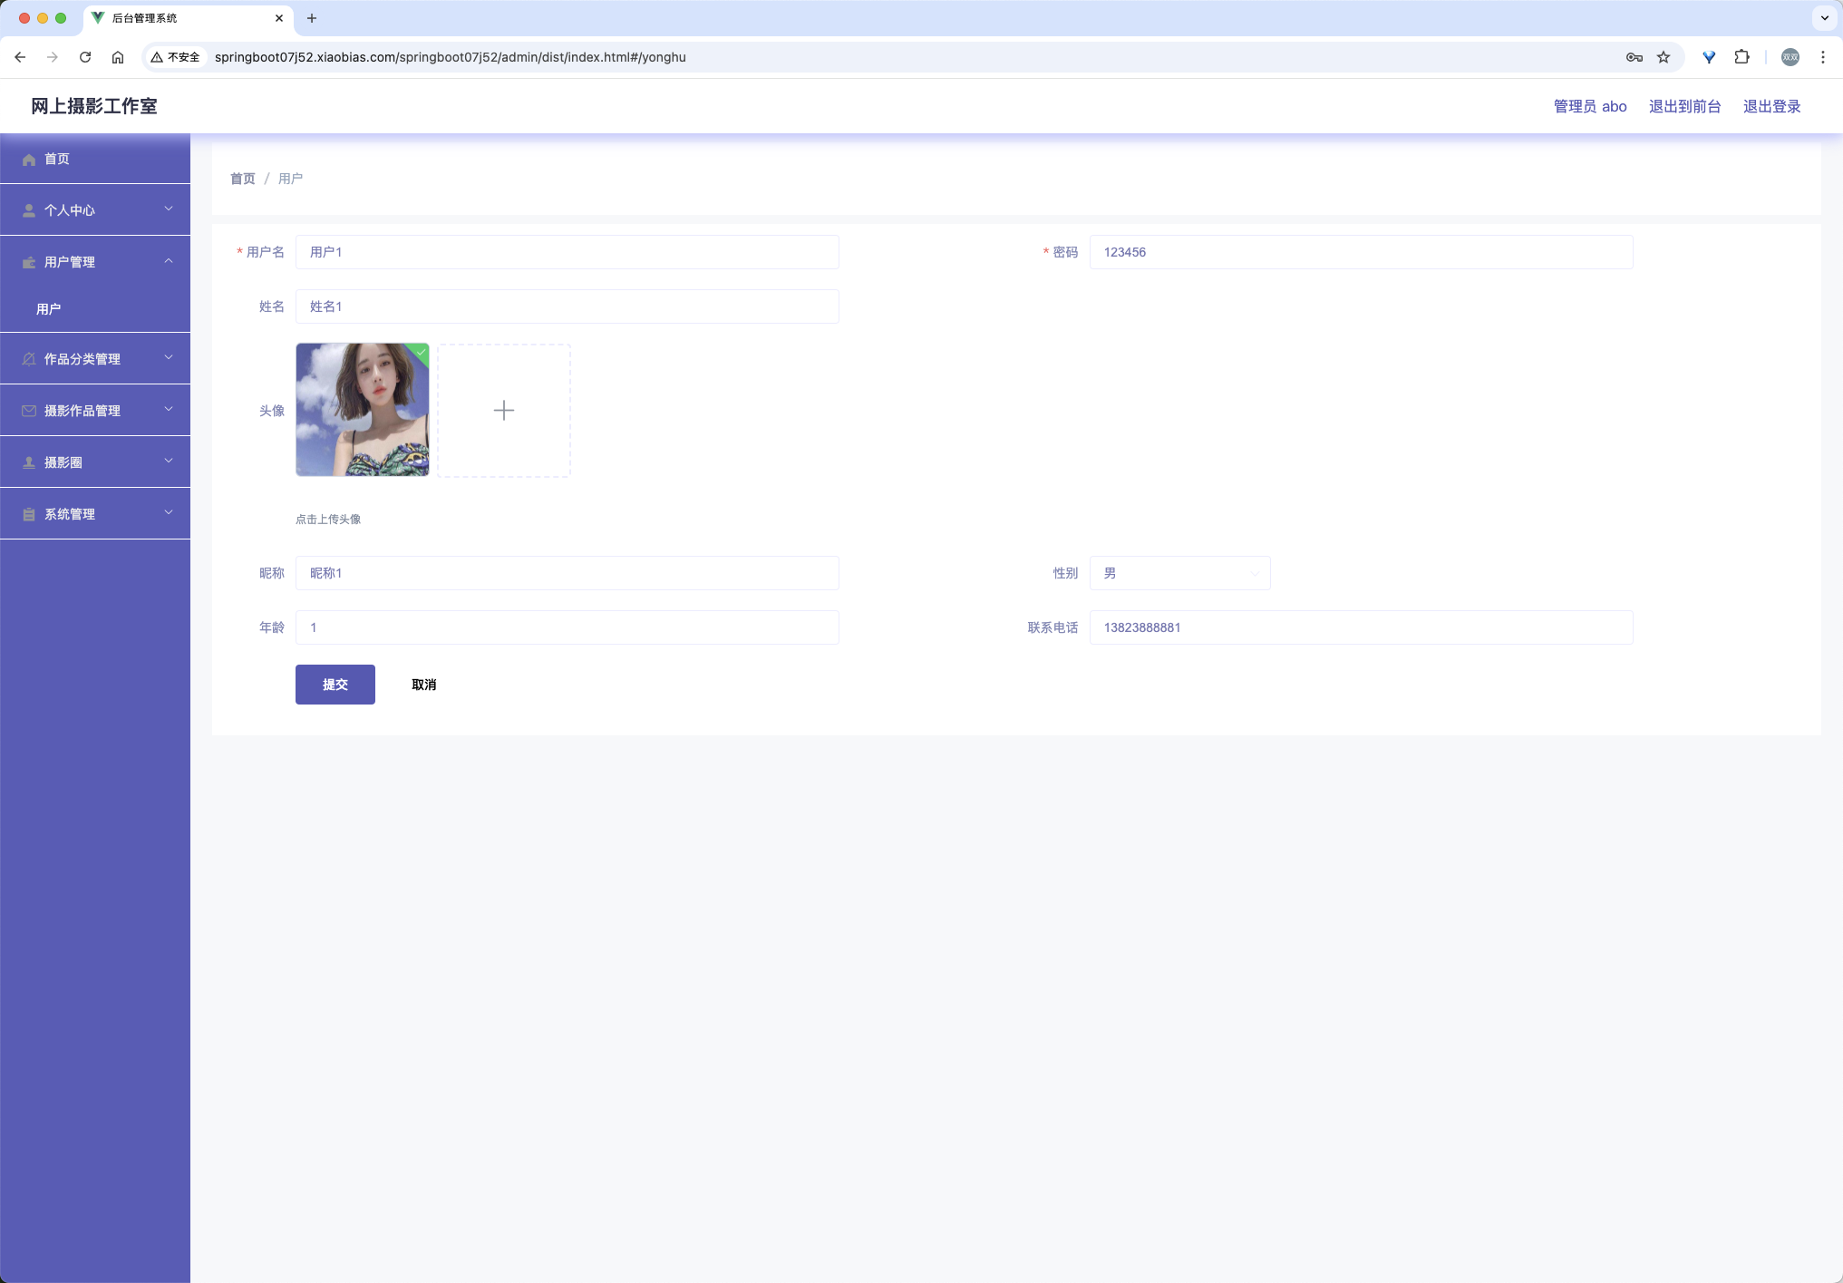Click 管理员 abo account text
Image resolution: width=1843 pixels, height=1283 pixels.
[x=1590, y=106]
